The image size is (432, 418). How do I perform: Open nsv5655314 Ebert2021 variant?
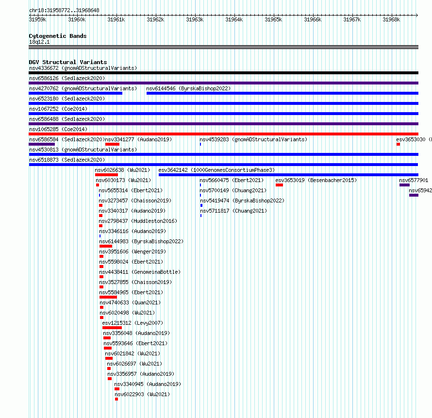131,190
